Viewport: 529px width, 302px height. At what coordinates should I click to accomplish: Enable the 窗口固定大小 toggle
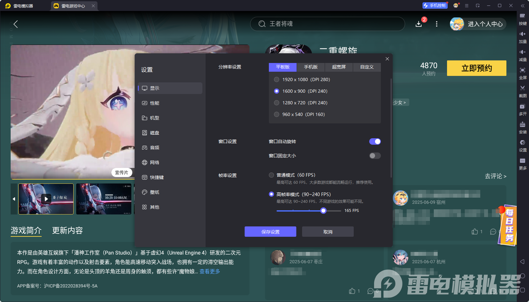click(x=375, y=155)
